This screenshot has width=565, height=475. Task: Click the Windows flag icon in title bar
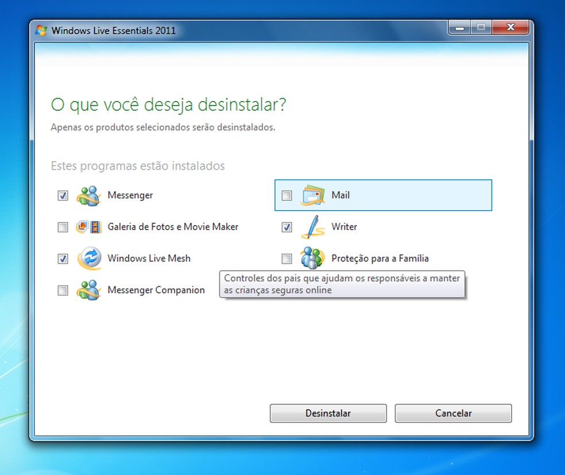click(41, 30)
